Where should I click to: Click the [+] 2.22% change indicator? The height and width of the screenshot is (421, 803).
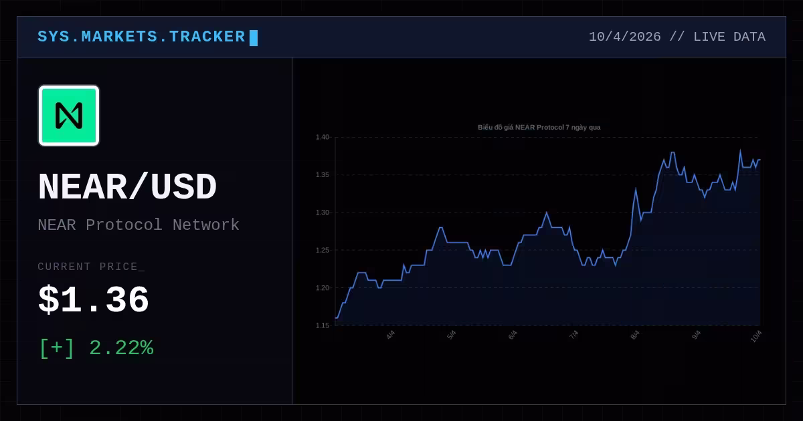point(96,348)
